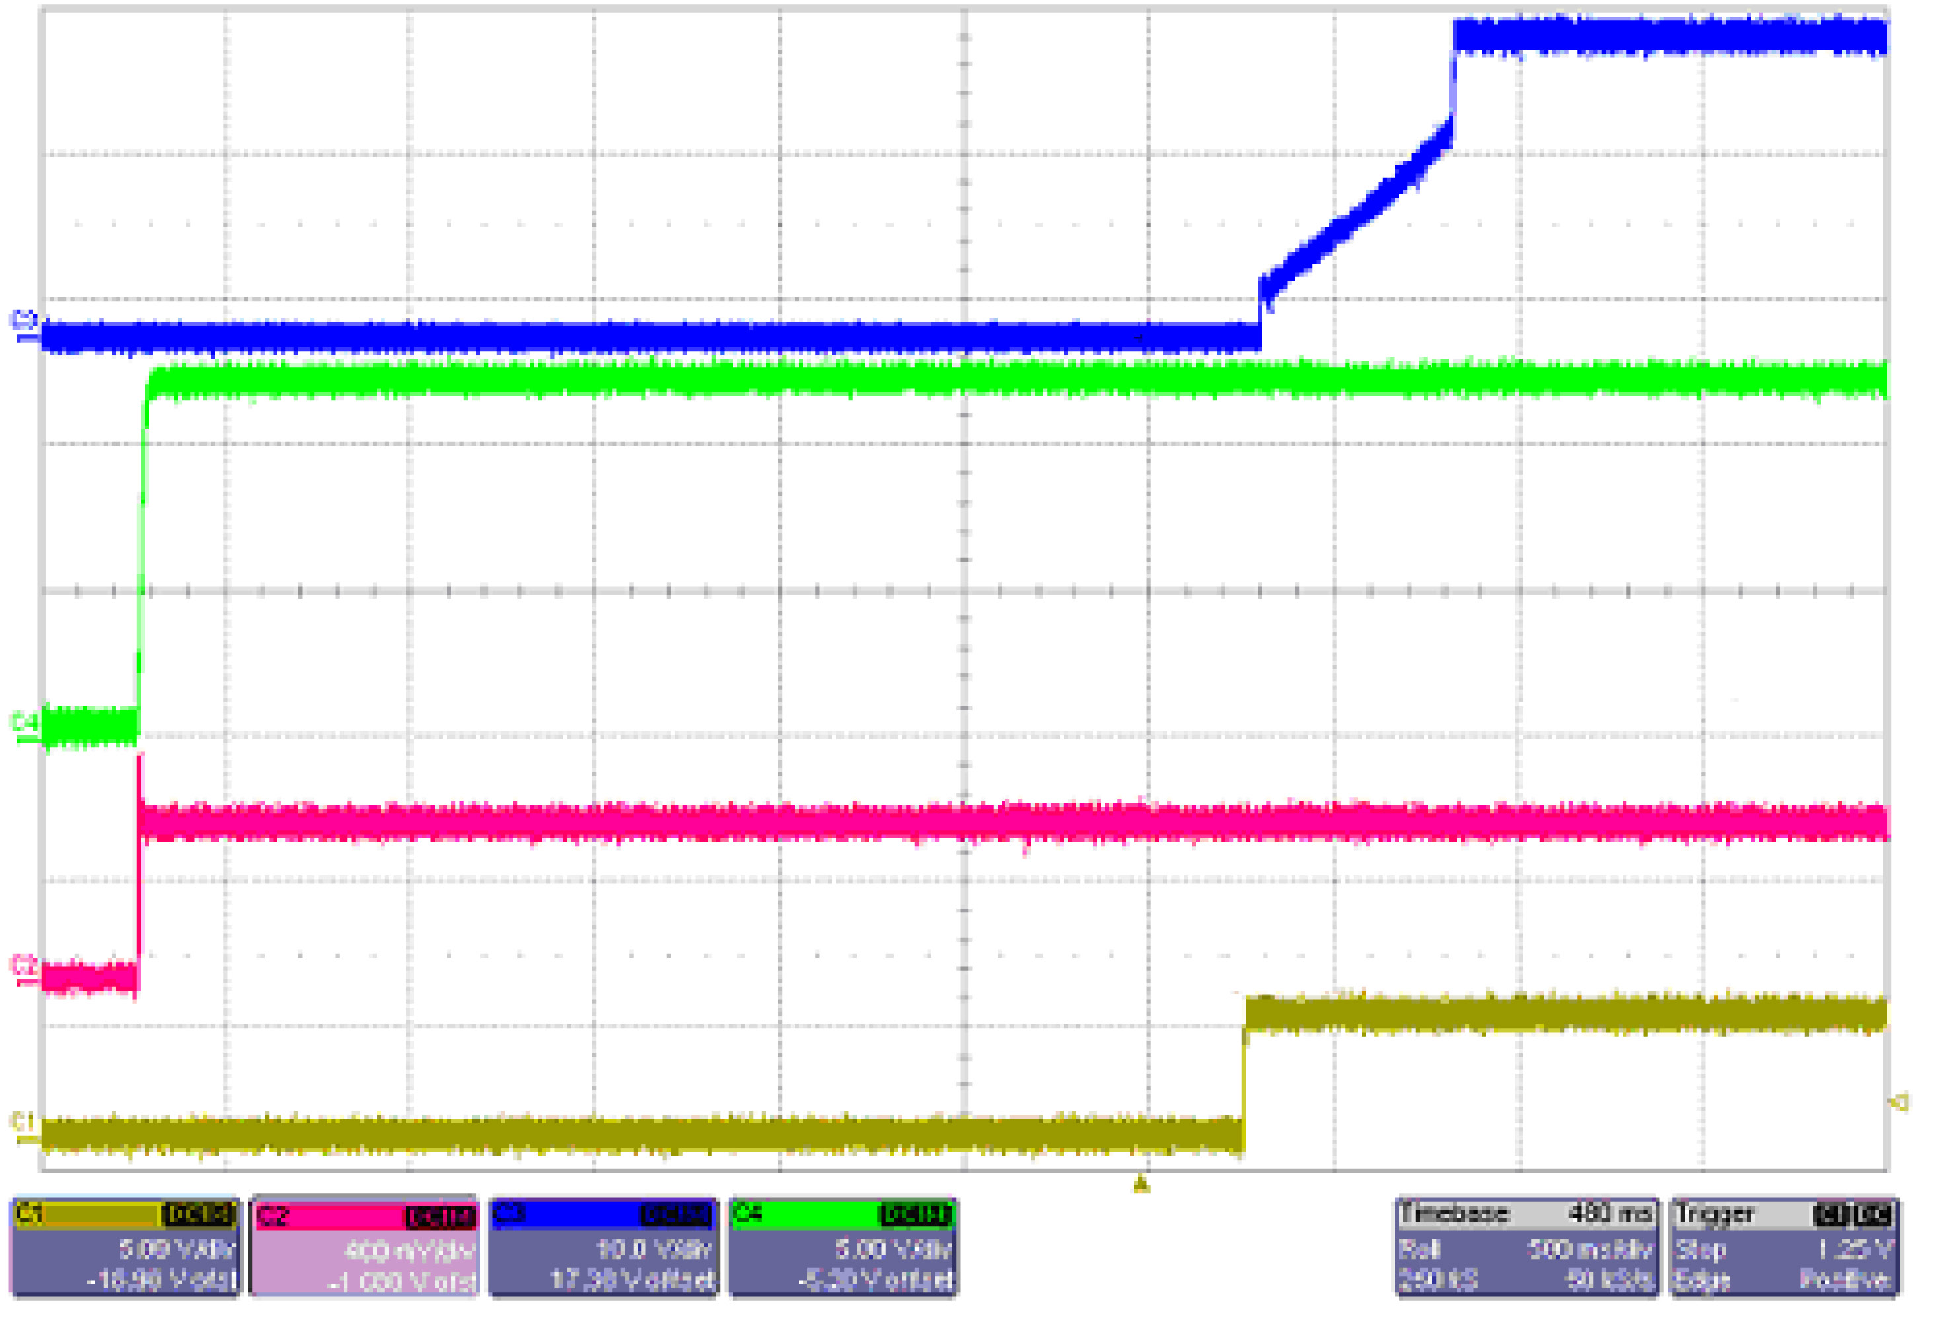
Task: Toggle channel C1 via its yellow label
Action: click(x=31, y=1214)
